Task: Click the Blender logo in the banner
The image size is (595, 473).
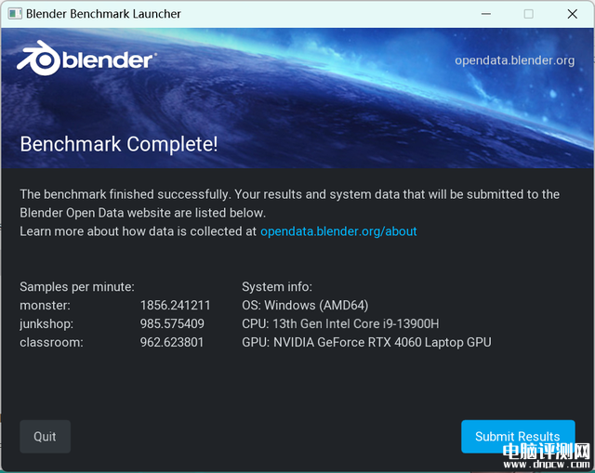Action: point(86,59)
